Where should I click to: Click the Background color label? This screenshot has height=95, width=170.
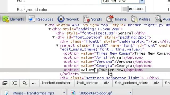click(x=32, y=10)
